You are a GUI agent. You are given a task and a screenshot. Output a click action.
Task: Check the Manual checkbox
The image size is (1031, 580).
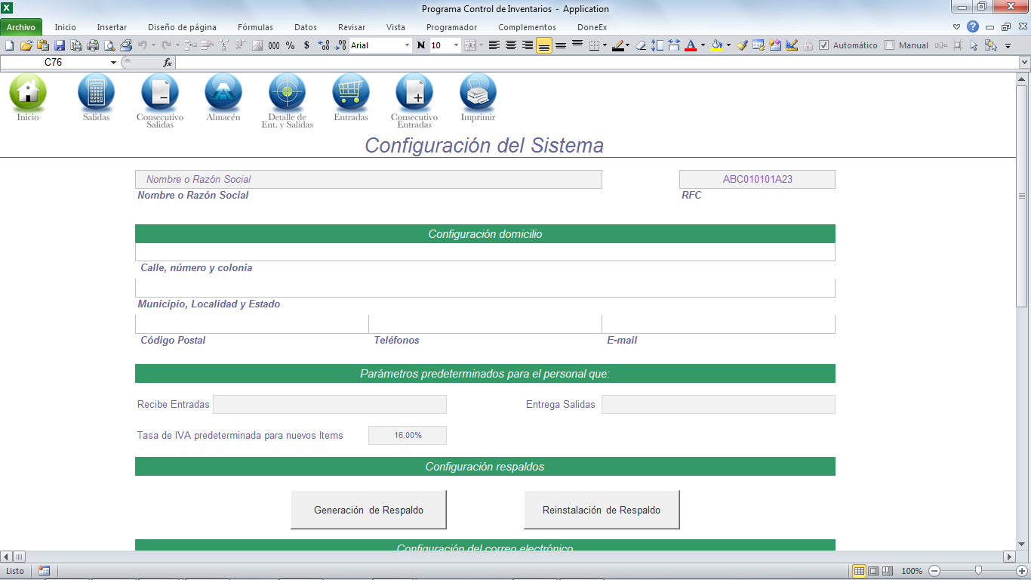pyautogui.click(x=890, y=45)
